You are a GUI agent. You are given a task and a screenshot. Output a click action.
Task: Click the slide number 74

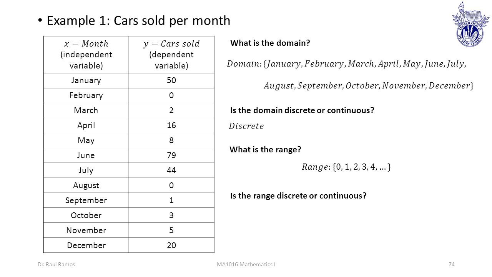point(452,264)
